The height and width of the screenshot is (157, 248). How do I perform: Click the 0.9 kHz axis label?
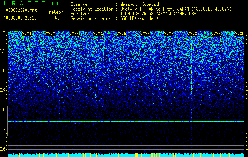[4, 90]
